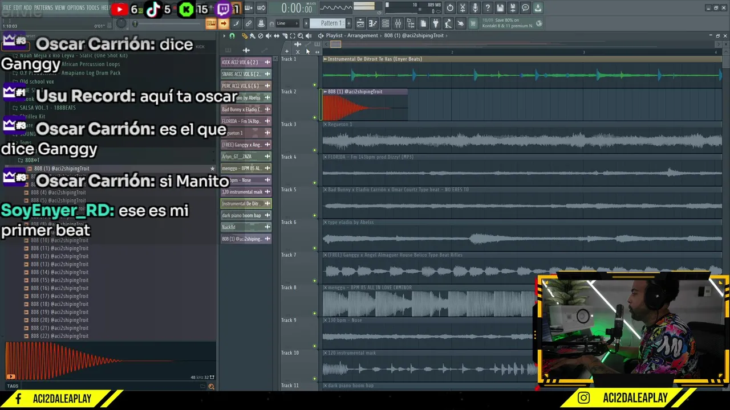Viewport: 730px width, 410px height.
Task: Open the channel rack view icon
Action: tap(385, 23)
